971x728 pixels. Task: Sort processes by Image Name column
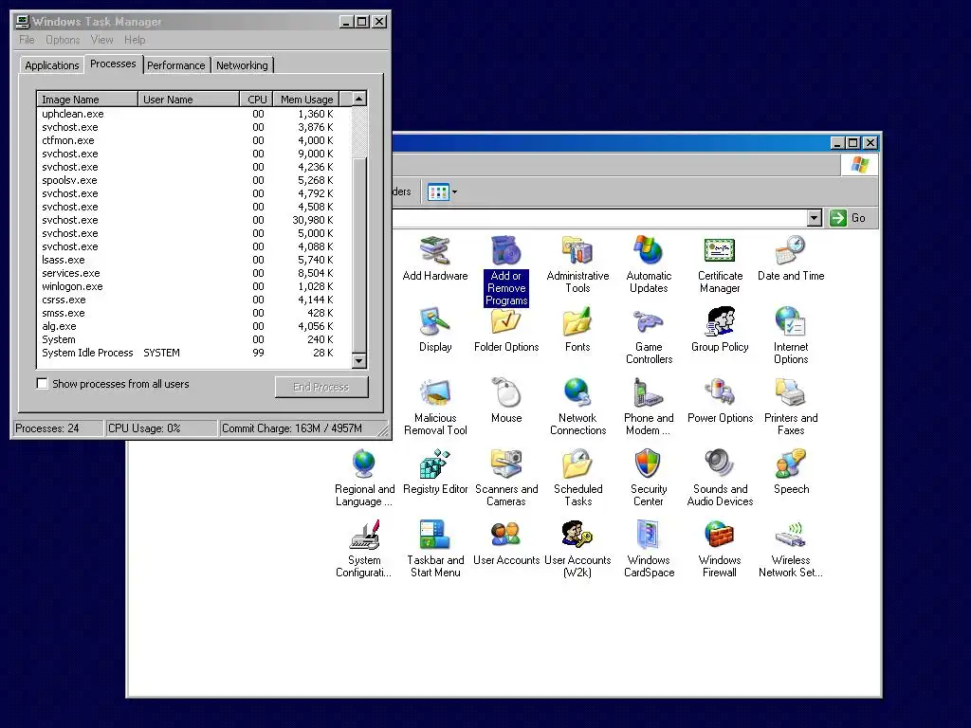pyautogui.click(x=87, y=99)
